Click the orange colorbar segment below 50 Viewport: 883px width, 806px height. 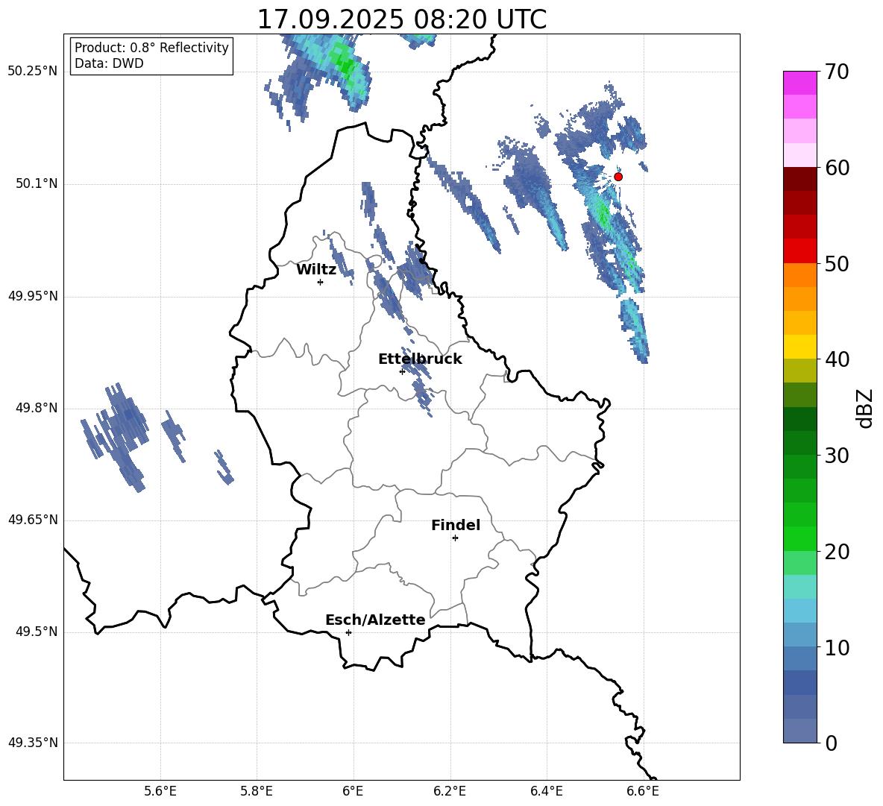pos(800,275)
